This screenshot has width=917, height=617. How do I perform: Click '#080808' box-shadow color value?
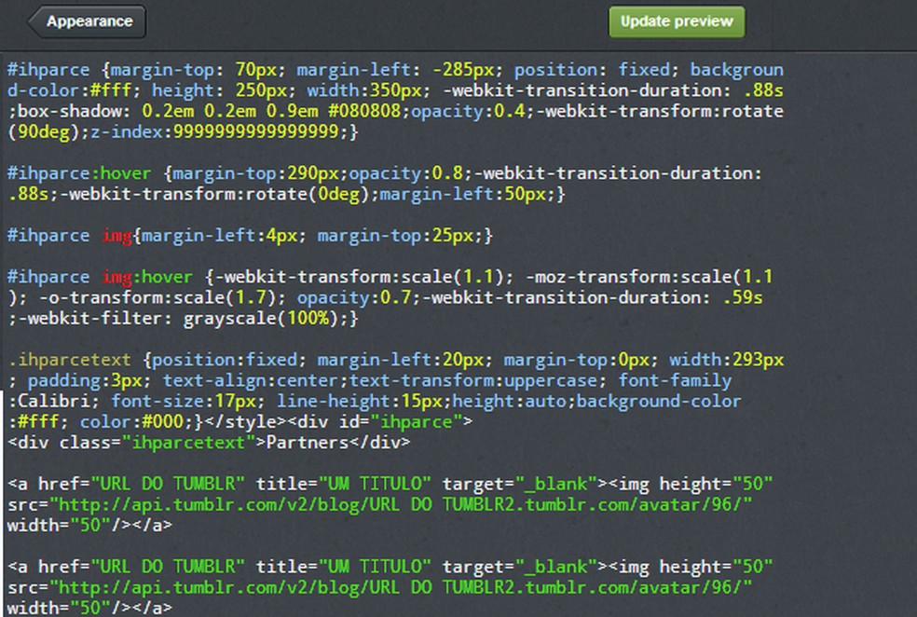(x=365, y=111)
